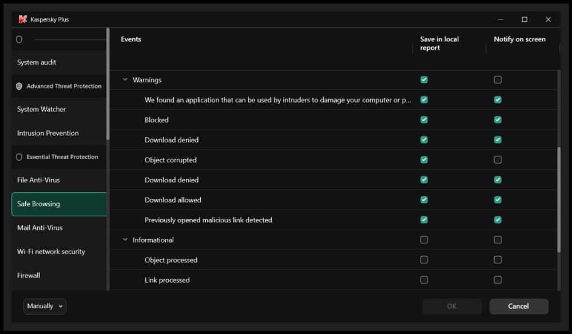The height and width of the screenshot is (334, 572).
Task: Disable notify for Previously opened malicious link detected
Action: 498,220
